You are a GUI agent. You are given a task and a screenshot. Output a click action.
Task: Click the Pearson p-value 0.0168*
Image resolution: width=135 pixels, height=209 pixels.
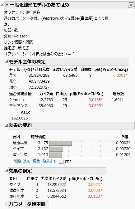tap(96, 100)
